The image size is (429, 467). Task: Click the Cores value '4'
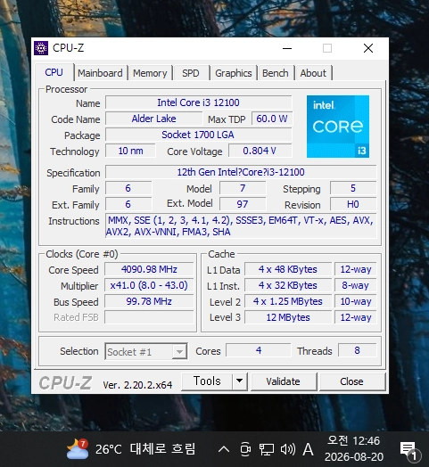coord(259,350)
